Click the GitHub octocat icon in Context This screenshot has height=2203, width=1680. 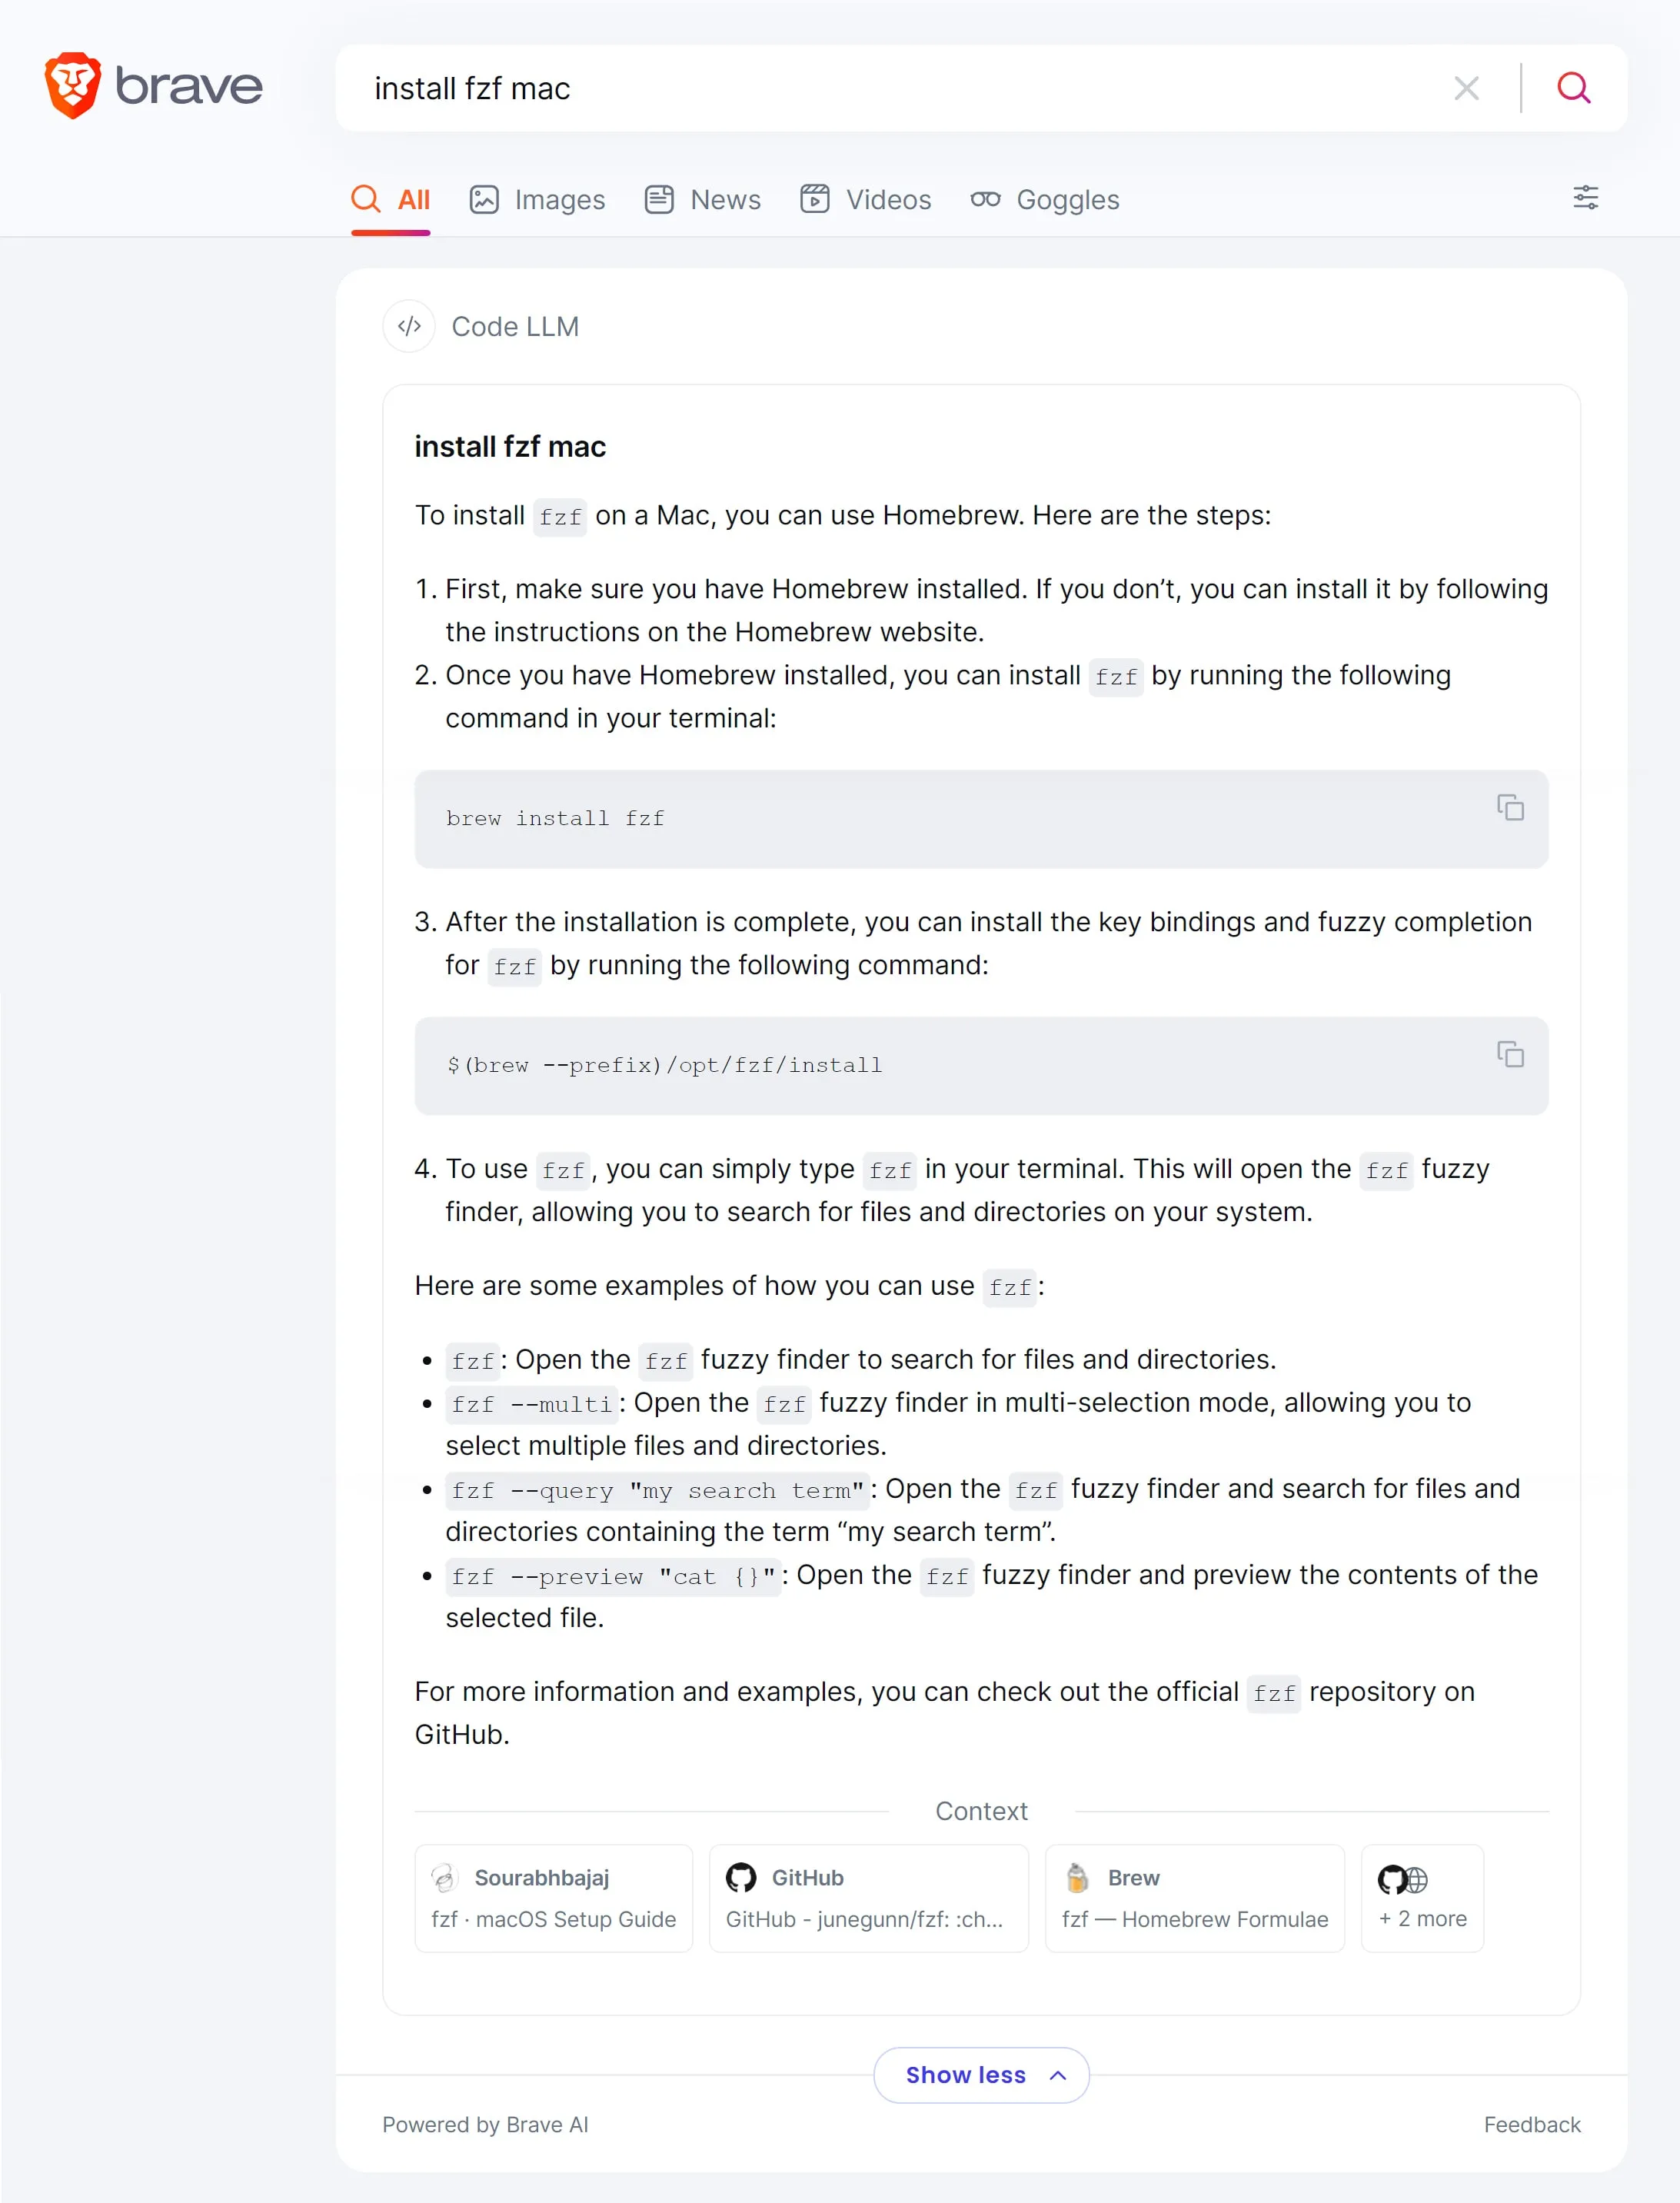pos(741,1878)
